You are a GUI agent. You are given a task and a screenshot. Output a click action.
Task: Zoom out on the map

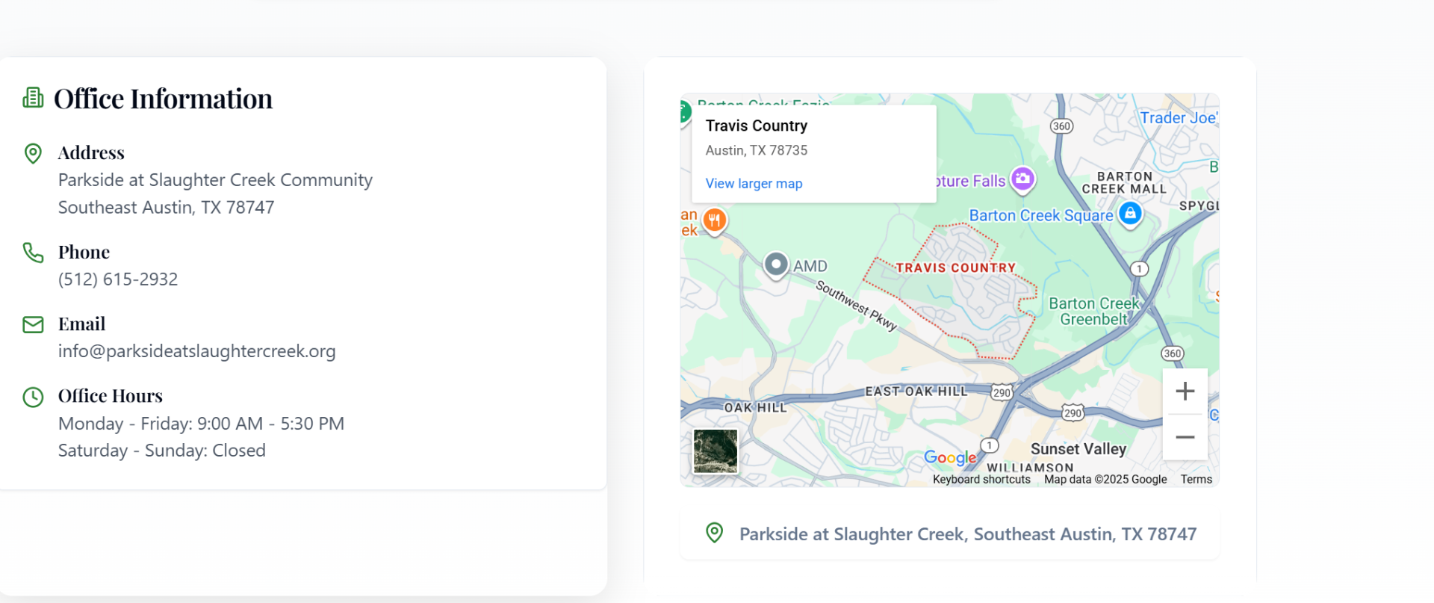coord(1185,437)
